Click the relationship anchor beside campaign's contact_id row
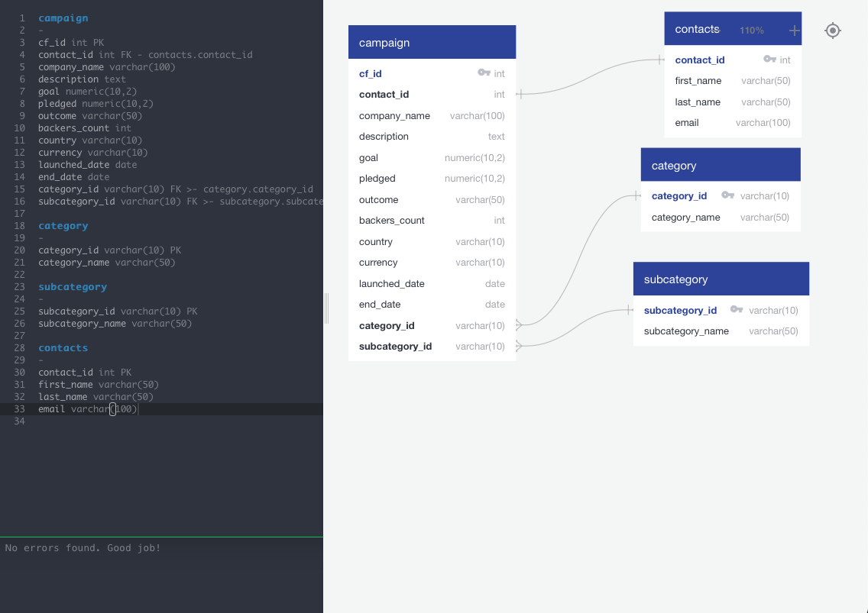This screenshot has width=868, height=613. pyautogui.click(x=520, y=94)
